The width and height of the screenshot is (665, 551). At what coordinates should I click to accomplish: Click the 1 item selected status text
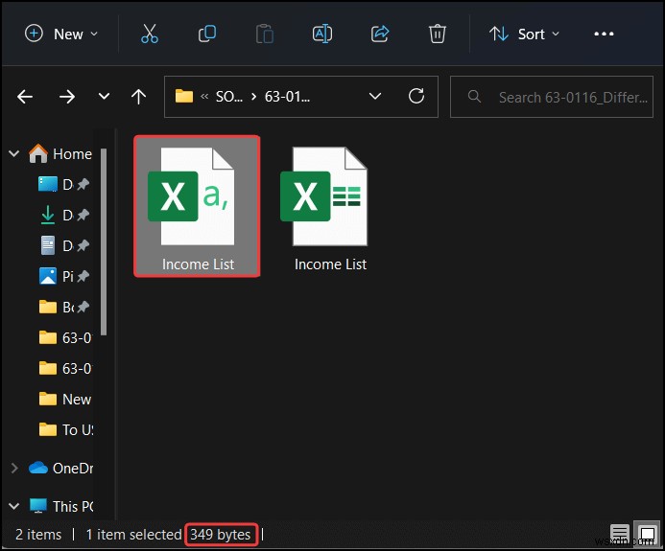(133, 535)
